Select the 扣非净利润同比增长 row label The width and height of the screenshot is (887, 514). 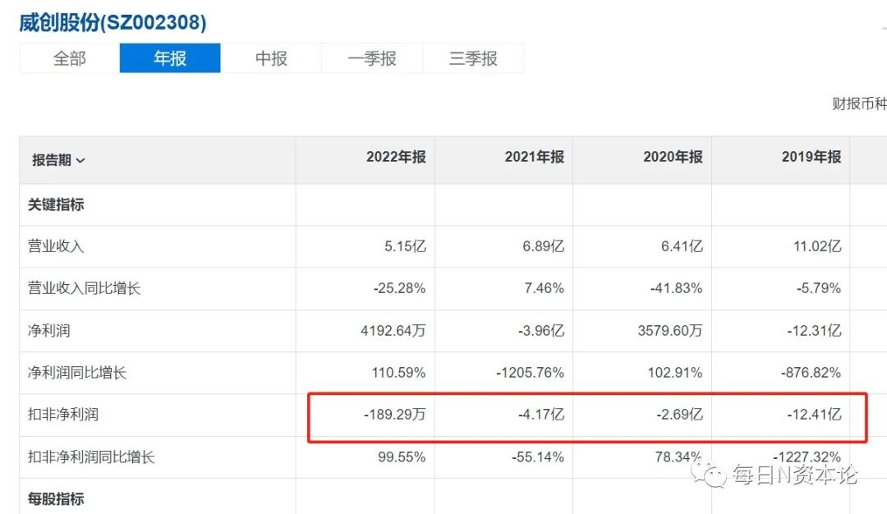(91, 457)
